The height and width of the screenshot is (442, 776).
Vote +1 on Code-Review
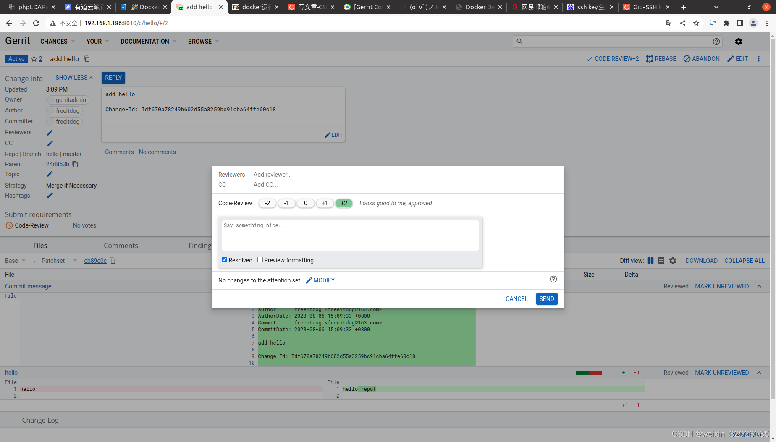325,203
